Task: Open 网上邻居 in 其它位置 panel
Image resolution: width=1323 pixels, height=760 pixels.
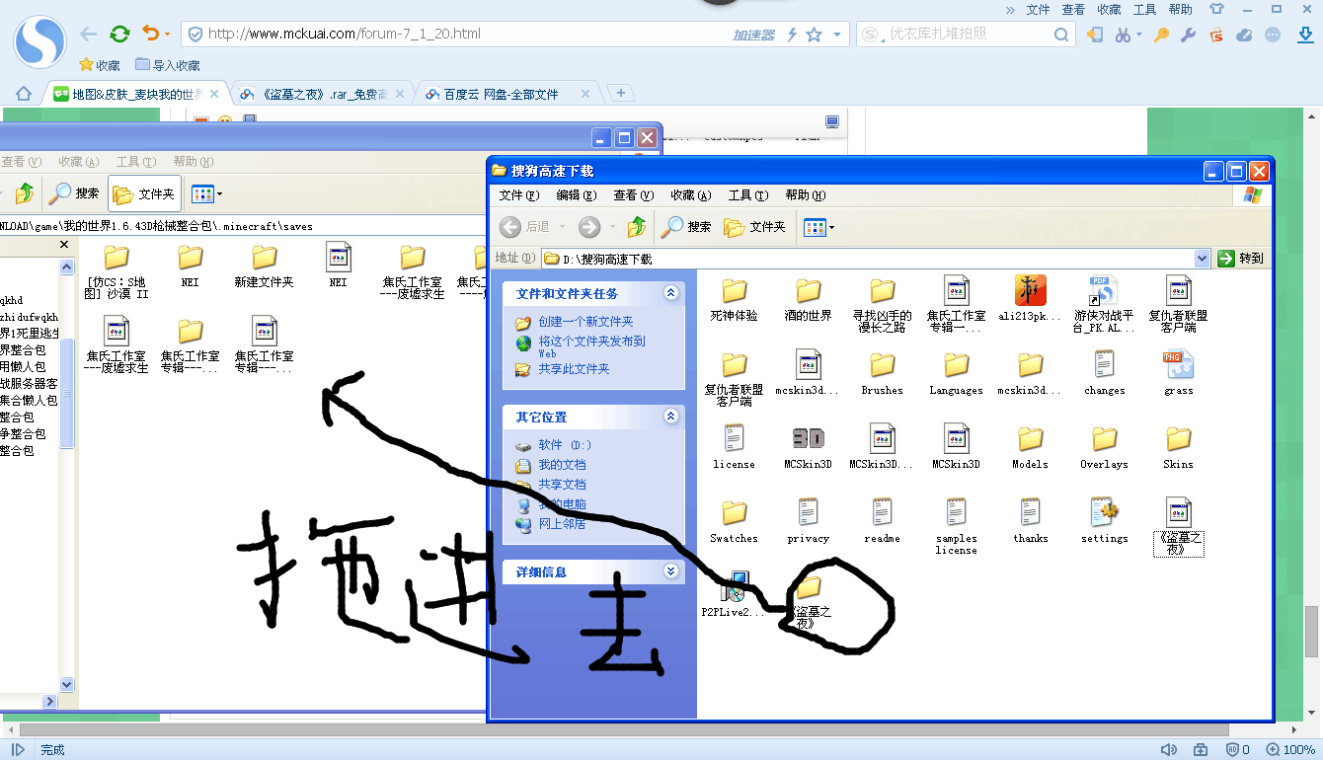Action: click(x=562, y=524)
